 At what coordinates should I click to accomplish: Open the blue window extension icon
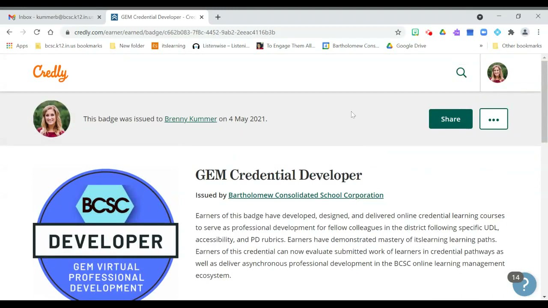(470, 32)
